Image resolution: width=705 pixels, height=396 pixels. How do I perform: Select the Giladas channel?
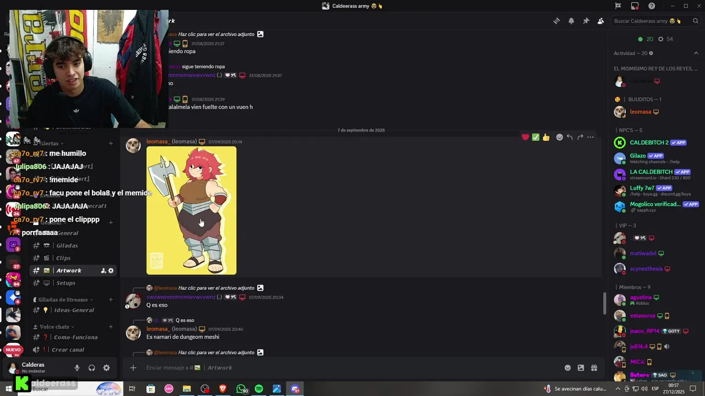(x=73, y=245)
